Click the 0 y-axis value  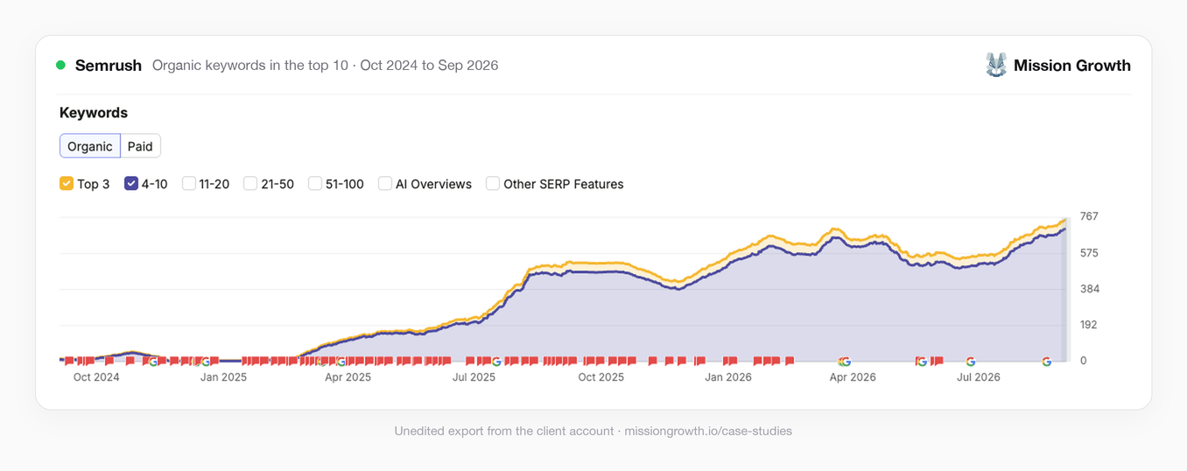tap(1083, 361)
